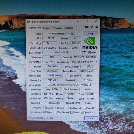Click the NVIDIA logo
The image size is (134, 134).
click(90, 43)
